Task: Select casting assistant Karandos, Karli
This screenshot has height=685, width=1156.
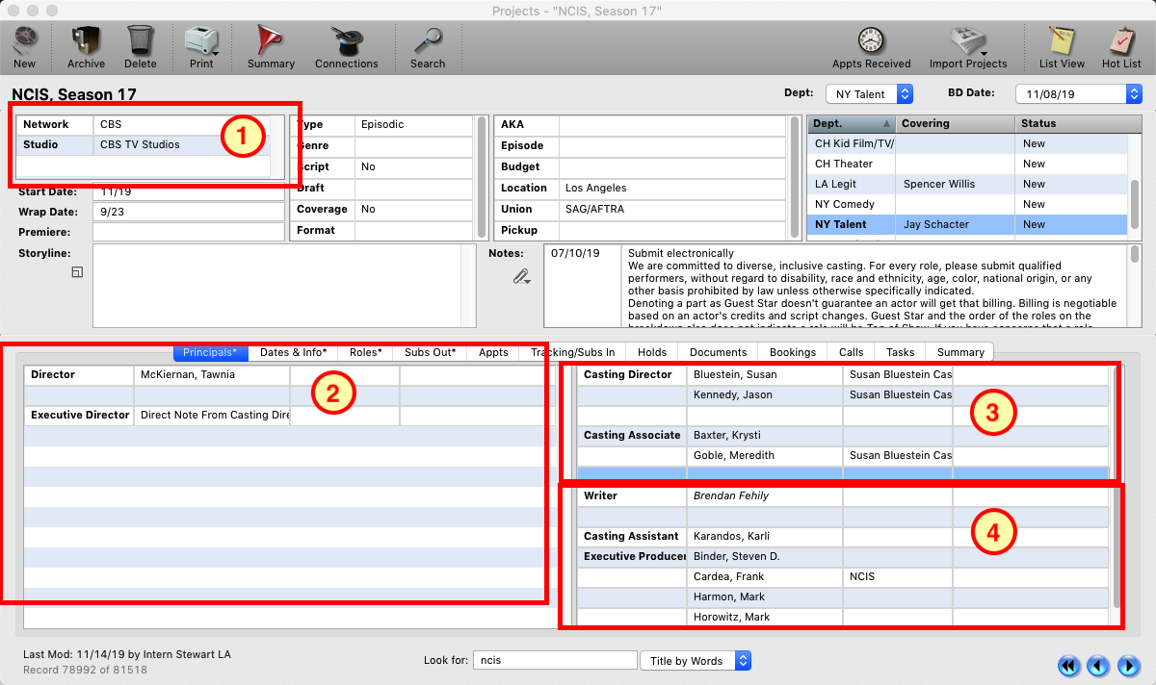Action: [x=733, y=536]
